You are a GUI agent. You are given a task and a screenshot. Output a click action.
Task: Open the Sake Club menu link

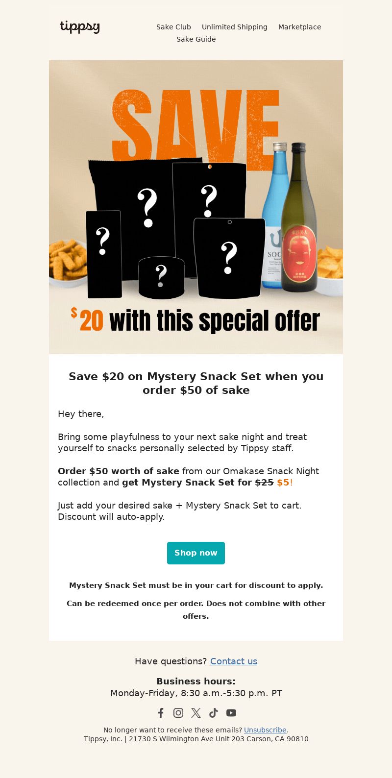[173, 27]
